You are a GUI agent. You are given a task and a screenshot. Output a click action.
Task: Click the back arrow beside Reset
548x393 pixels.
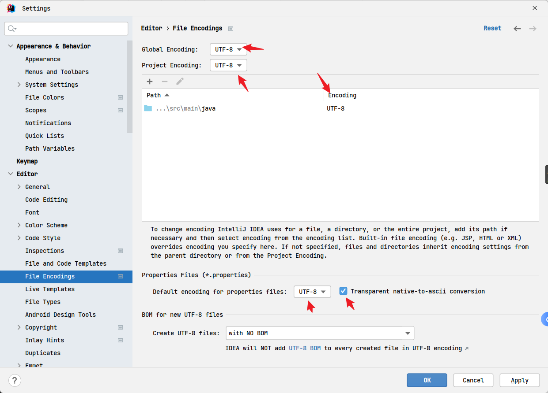517,29
